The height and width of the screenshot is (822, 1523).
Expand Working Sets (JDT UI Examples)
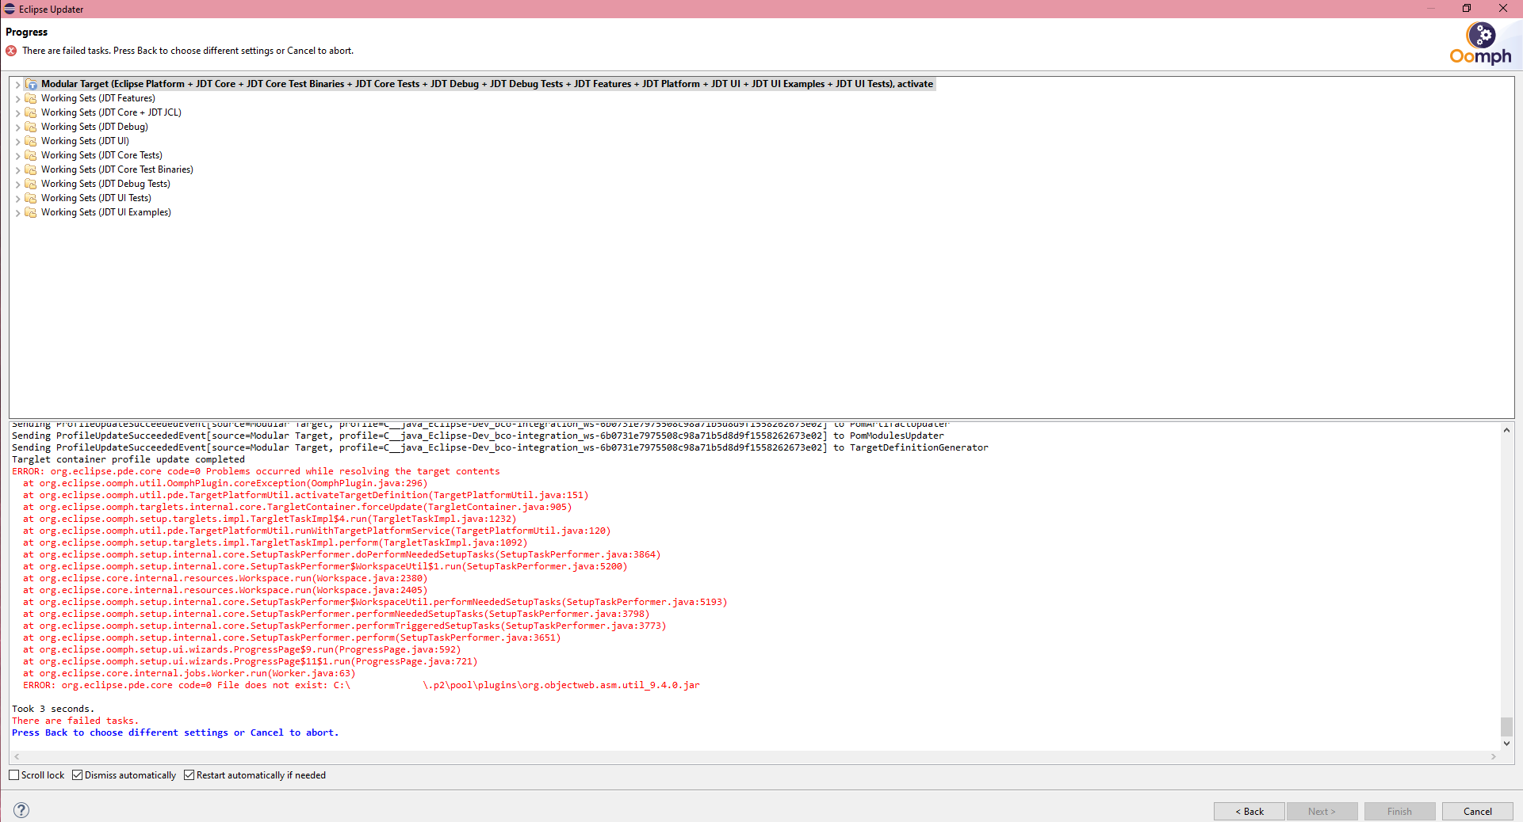pyautogui.click(x=17, y=211)
